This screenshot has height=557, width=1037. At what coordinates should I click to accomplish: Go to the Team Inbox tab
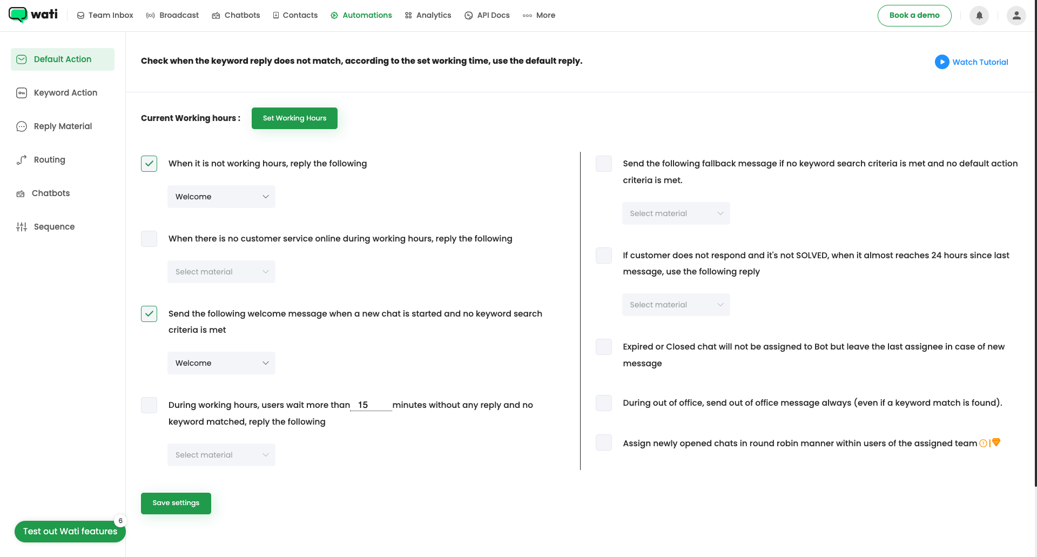(105, 15)
